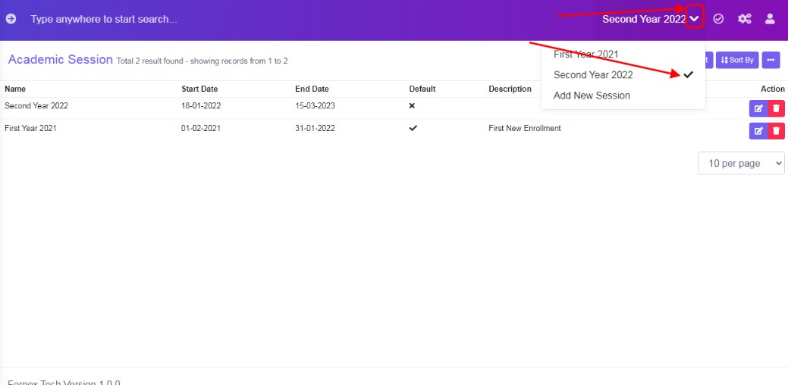Open the sidebar arrow icon in header
The width and height of the screenshot is (788, 385).
click(x=11, y=19)
